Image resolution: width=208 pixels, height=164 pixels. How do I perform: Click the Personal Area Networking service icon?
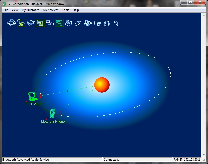pyautogui.click(x=12, y=23)
